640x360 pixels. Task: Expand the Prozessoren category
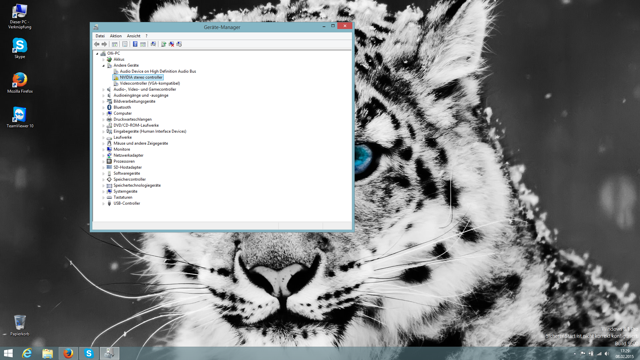click(x=103, y=162)
